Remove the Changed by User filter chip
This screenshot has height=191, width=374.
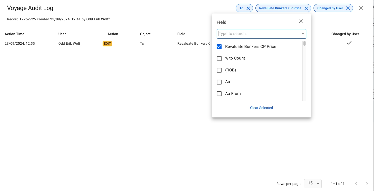coord(348,8)
